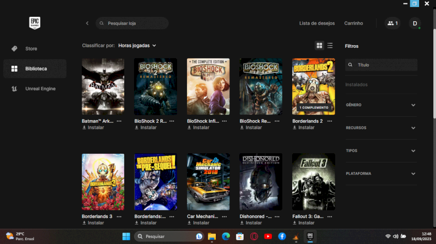
Task: Install BioShock Infinite
Action: coord(198,128)
